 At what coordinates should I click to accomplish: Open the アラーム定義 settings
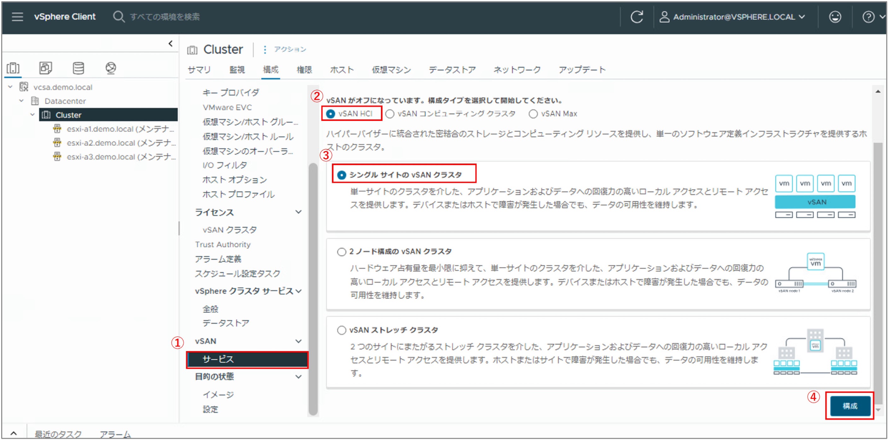click(x=218, y=259)
